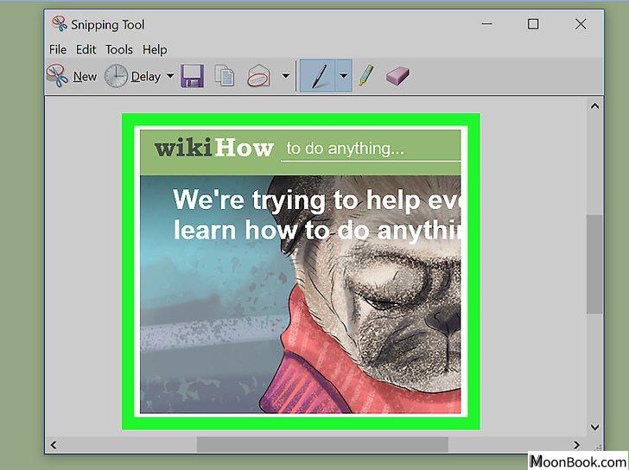Click the vertical scrollbar thumb
The image size is (629, 470).
pyautogui.click(x=595, y=264)
